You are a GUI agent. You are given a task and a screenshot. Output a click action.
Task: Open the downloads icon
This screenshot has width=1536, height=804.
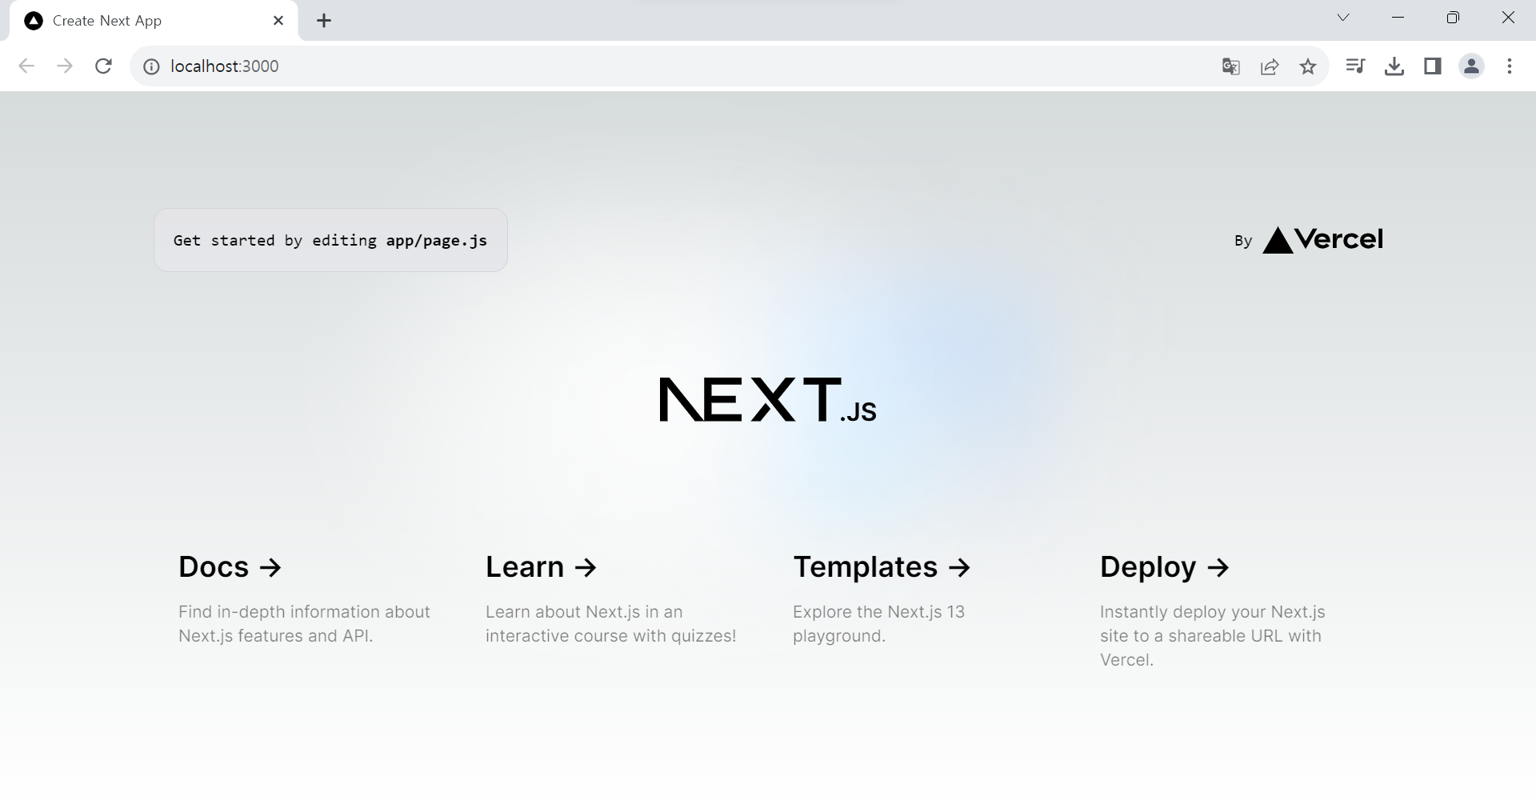(1394, 66)
